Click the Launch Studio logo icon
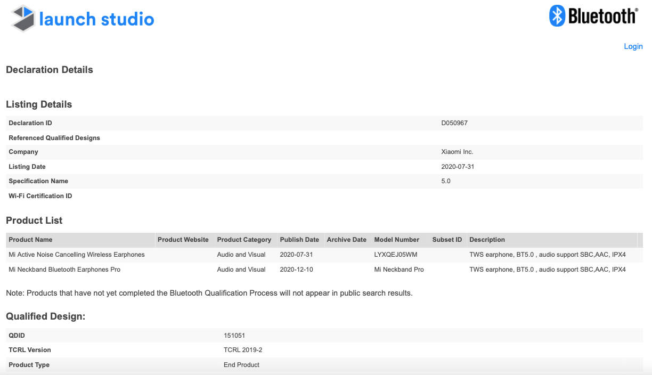This screenshot has width=652, height=375. click(x=24, y=19)
